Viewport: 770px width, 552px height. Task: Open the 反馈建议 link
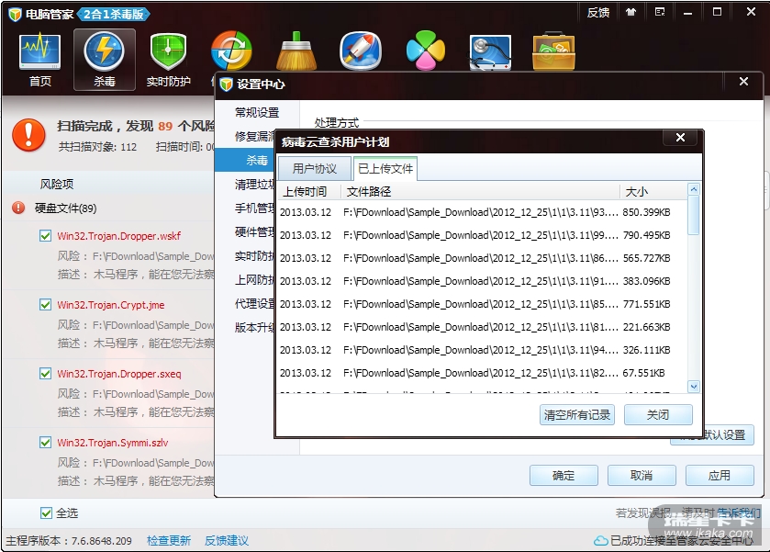coord(227,541)
